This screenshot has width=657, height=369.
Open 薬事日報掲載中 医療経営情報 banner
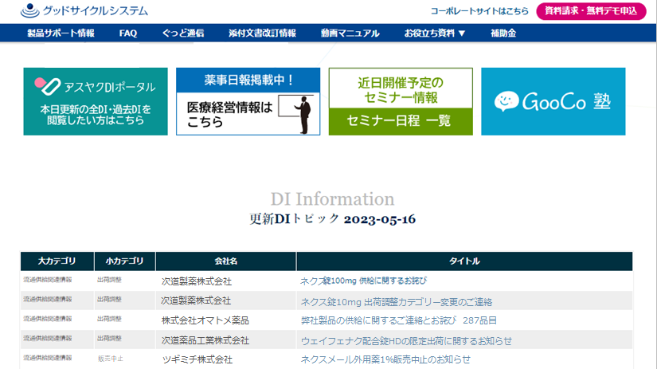click(x=248, y=101)
